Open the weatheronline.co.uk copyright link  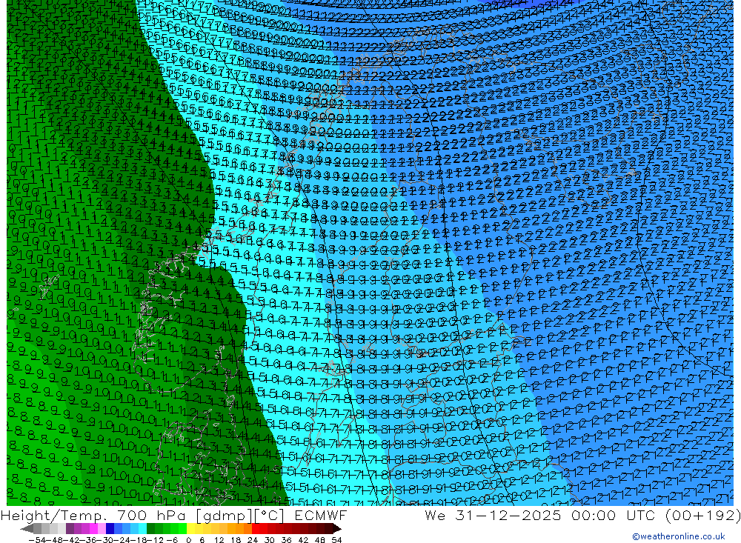[x=678, y=536]
